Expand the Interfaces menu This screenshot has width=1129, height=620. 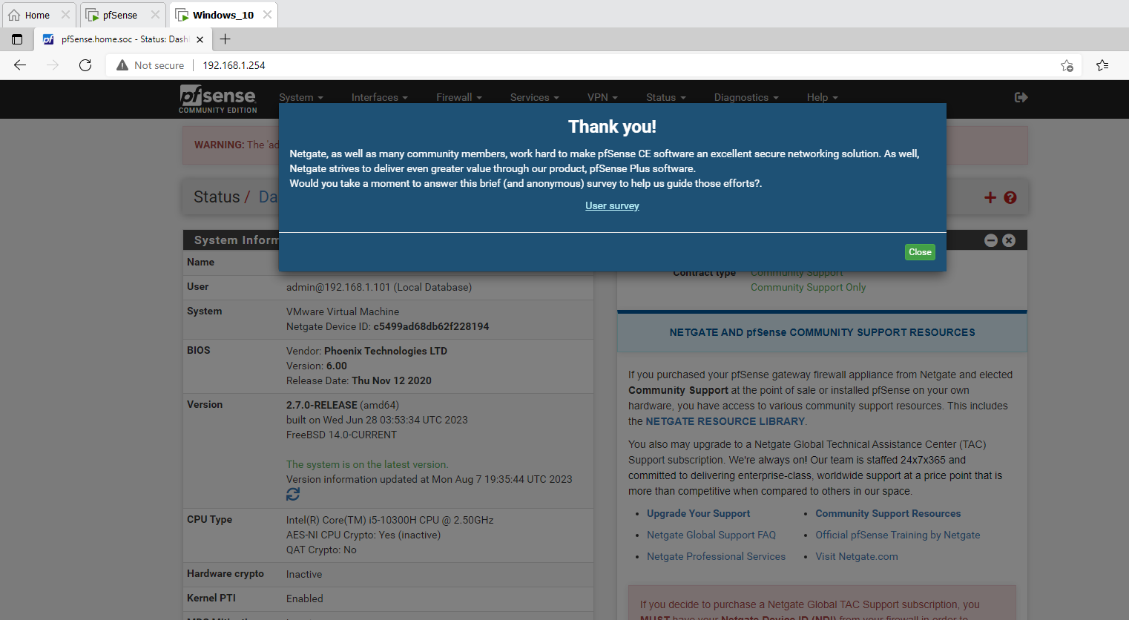click(379, 97)
